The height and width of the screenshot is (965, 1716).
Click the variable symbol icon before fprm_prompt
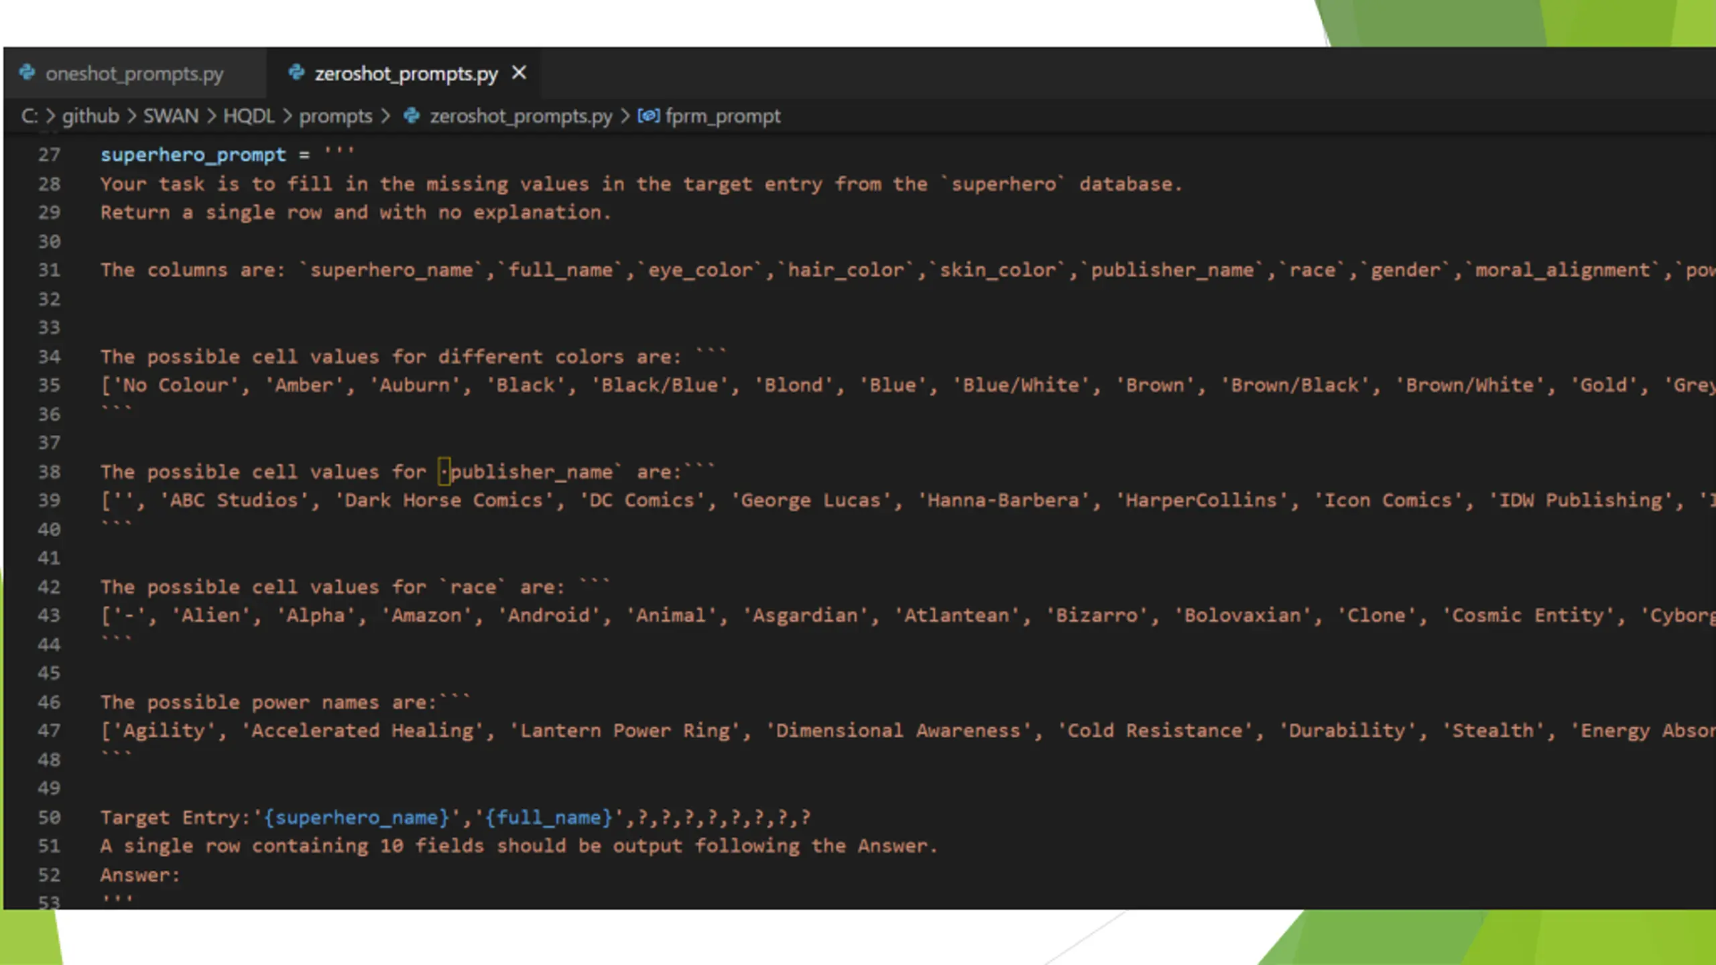(x=648, y=116)
